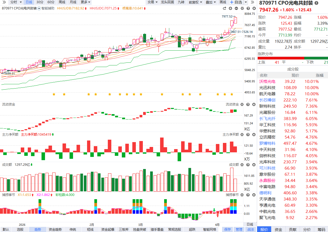
Task: Click the 自选 add-to-watchlist button
Action: [x=236, y=2]
